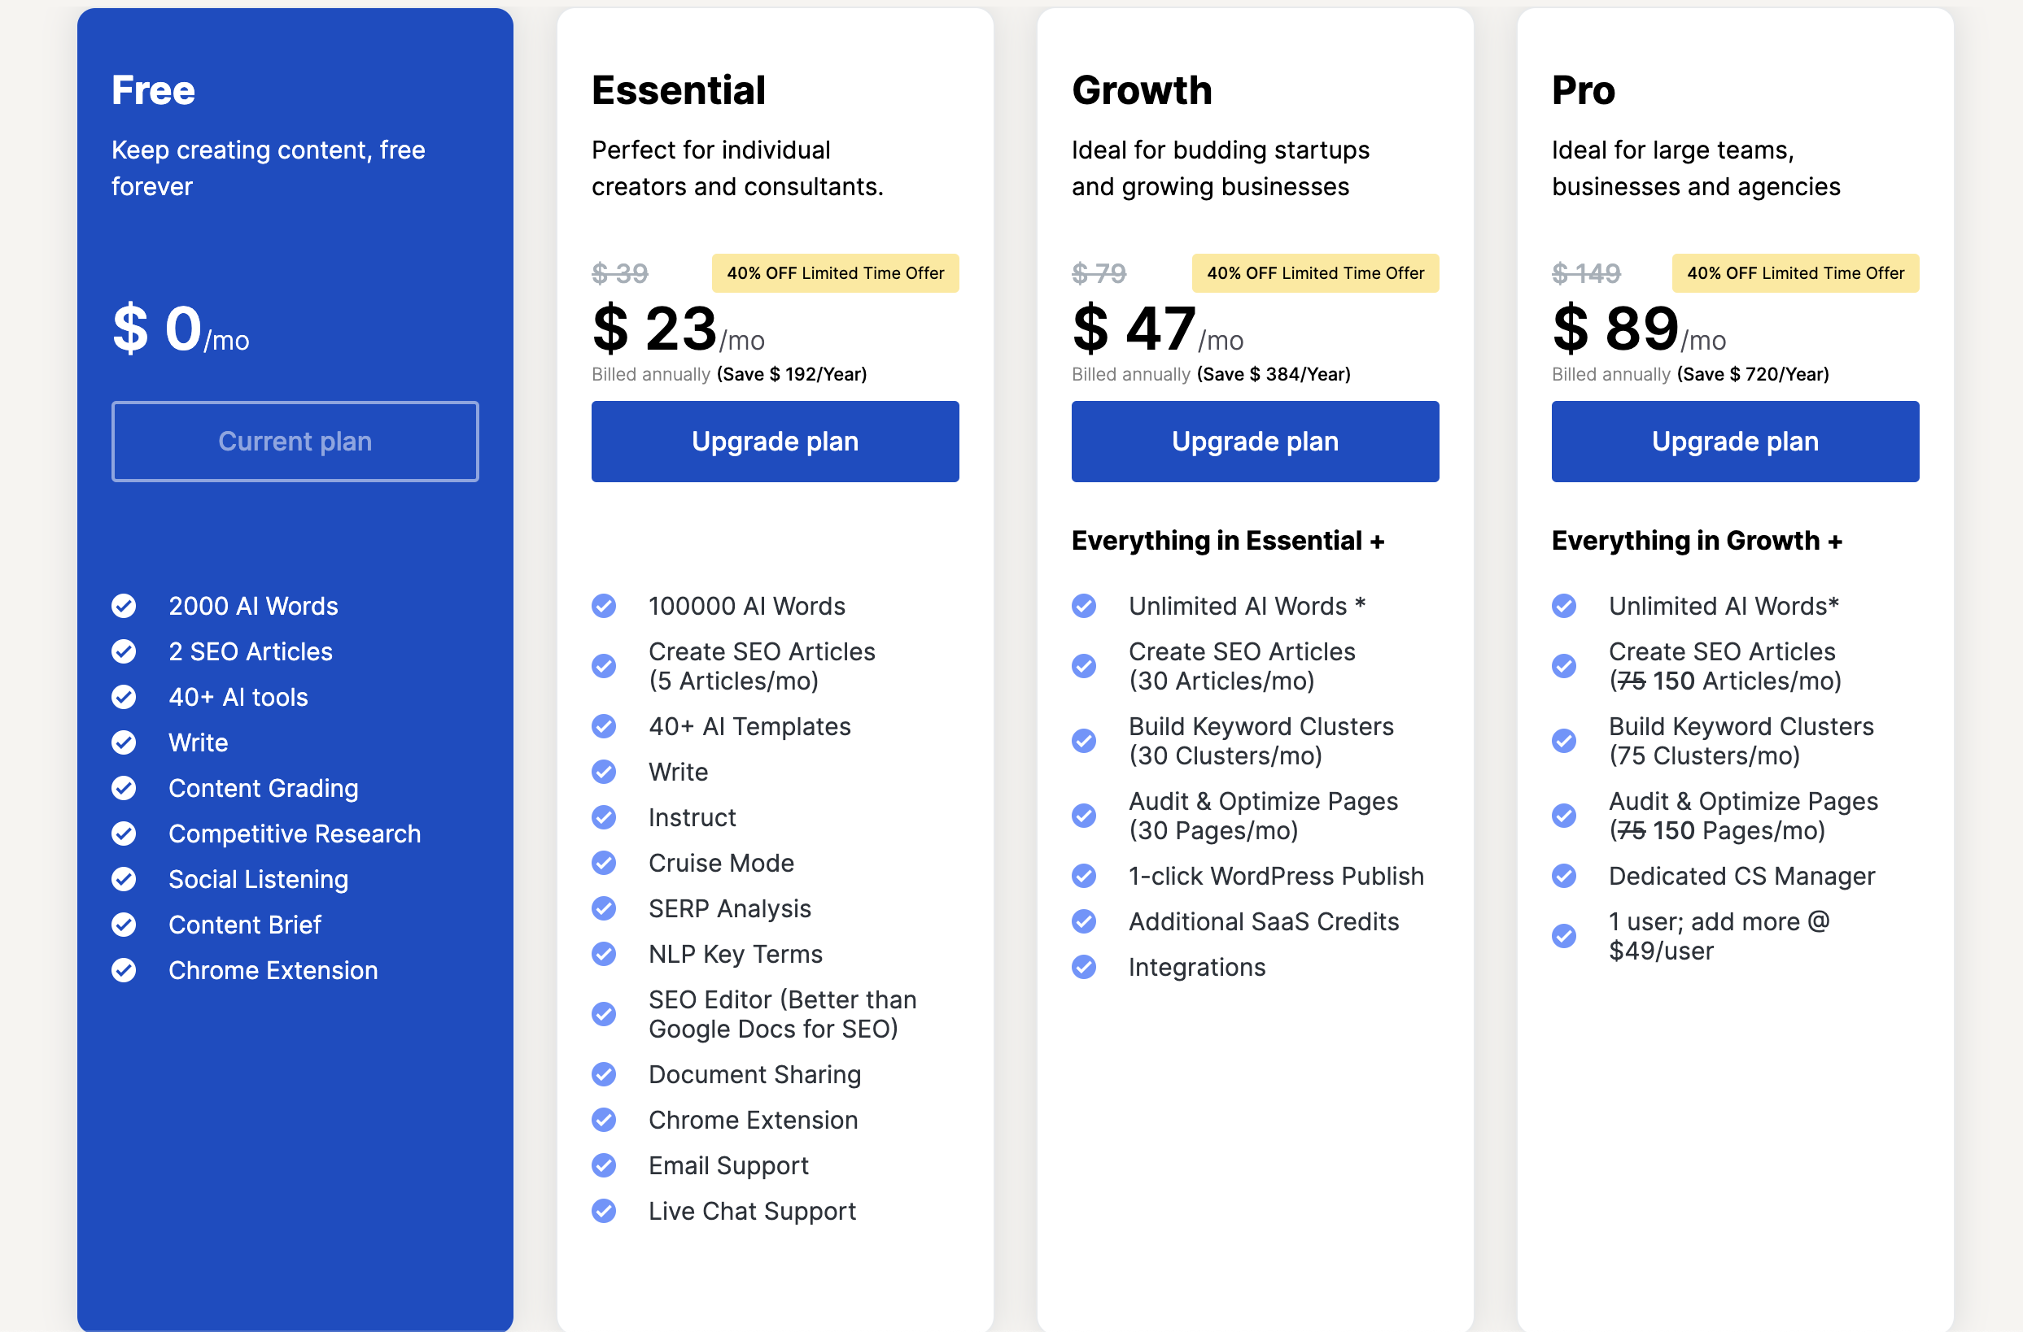Click the Growth plan Upgrade button
Screen dimensions: 2023x1332
pos(1255,441)
